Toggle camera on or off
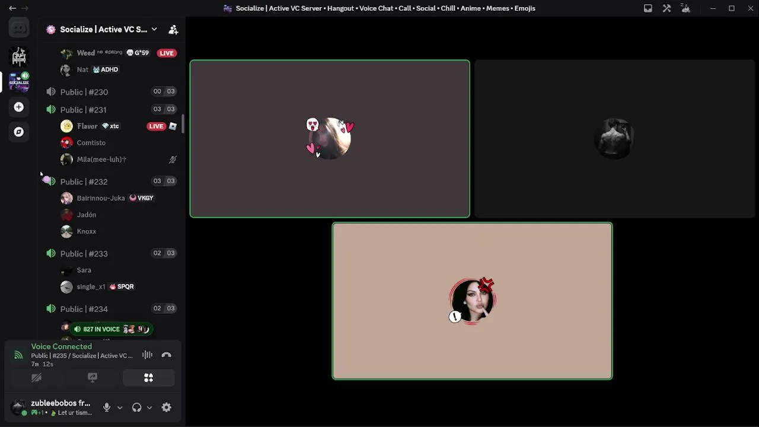This screenshot has width=759, height=427. click(36, 378)
